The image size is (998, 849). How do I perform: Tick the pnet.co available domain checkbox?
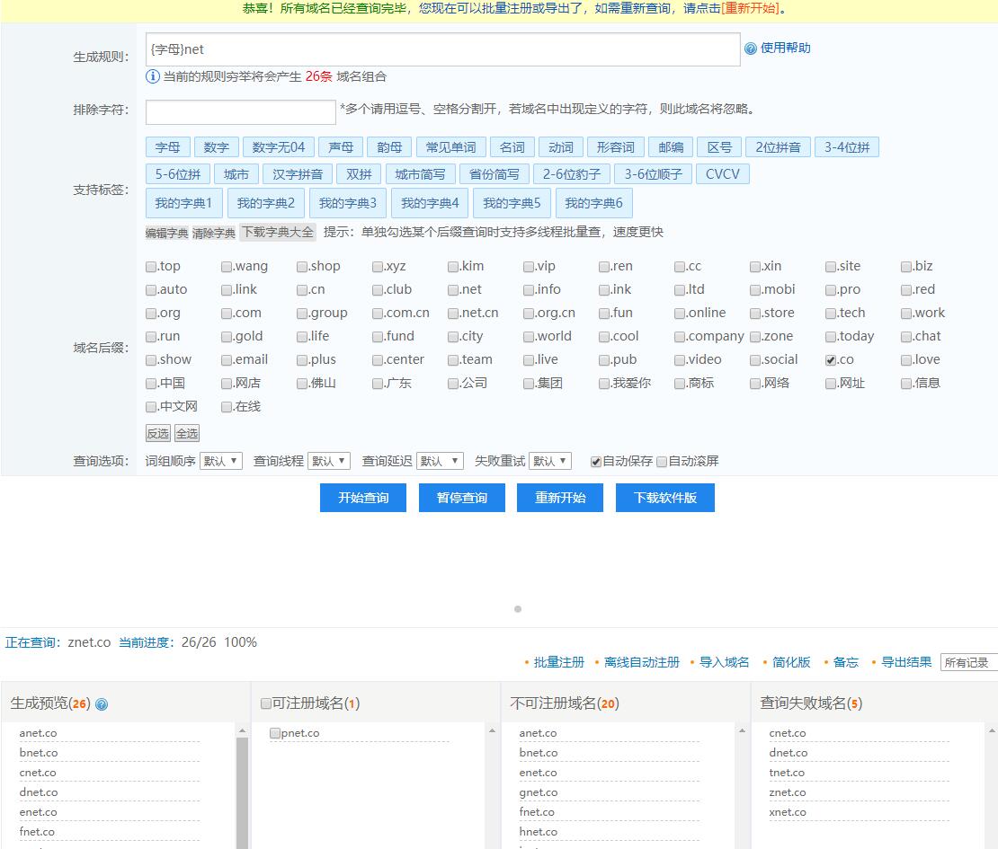tap(275, 734)
